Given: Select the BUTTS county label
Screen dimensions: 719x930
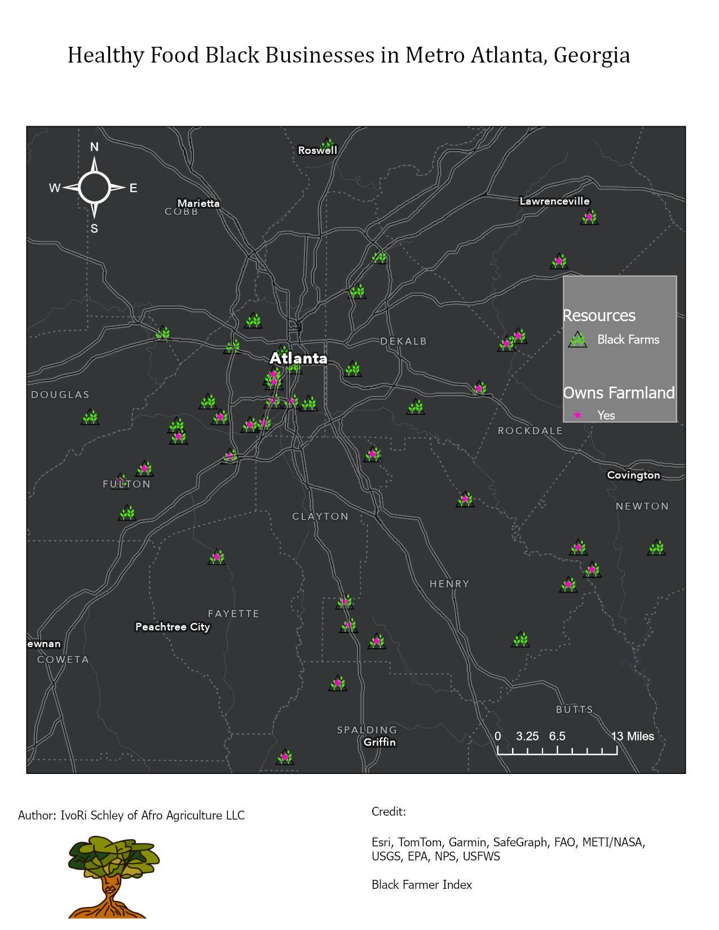Looking at the screenshot, I should point(575,710).
